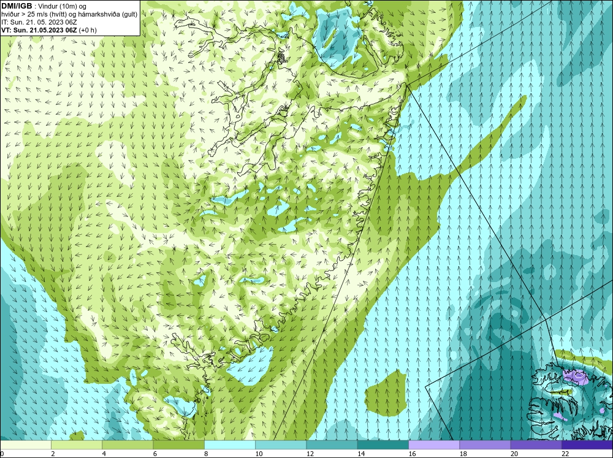This screenshot has height=458, width=613.
Task: Pick the light teal 10–12 m/s legend swatch
Action: 281,445
